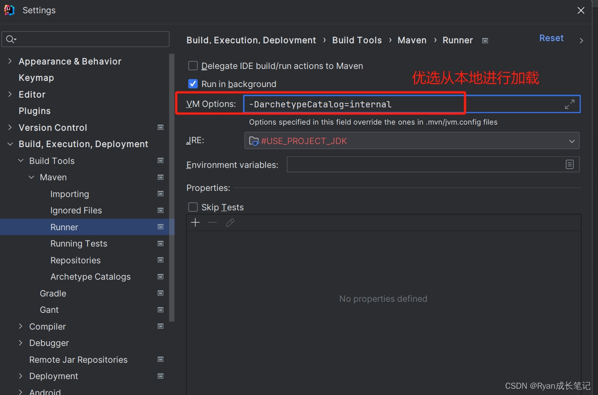Toggle the Skip Tests checkbox
Viewport: 598px width, 395px height.
(x=193, y=207)
